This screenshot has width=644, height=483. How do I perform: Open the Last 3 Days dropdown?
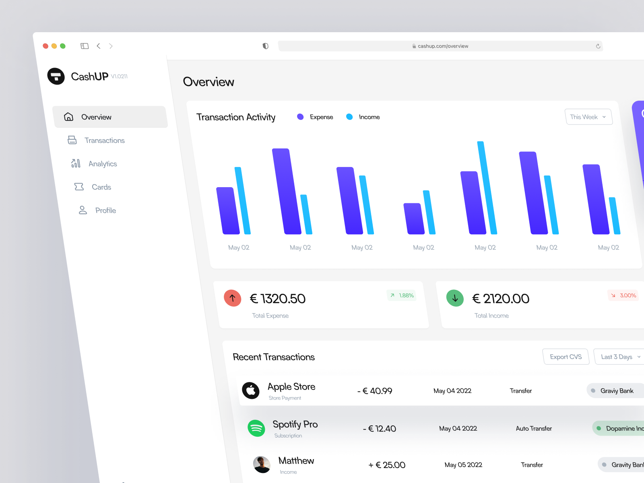click(x=619, y=357)
